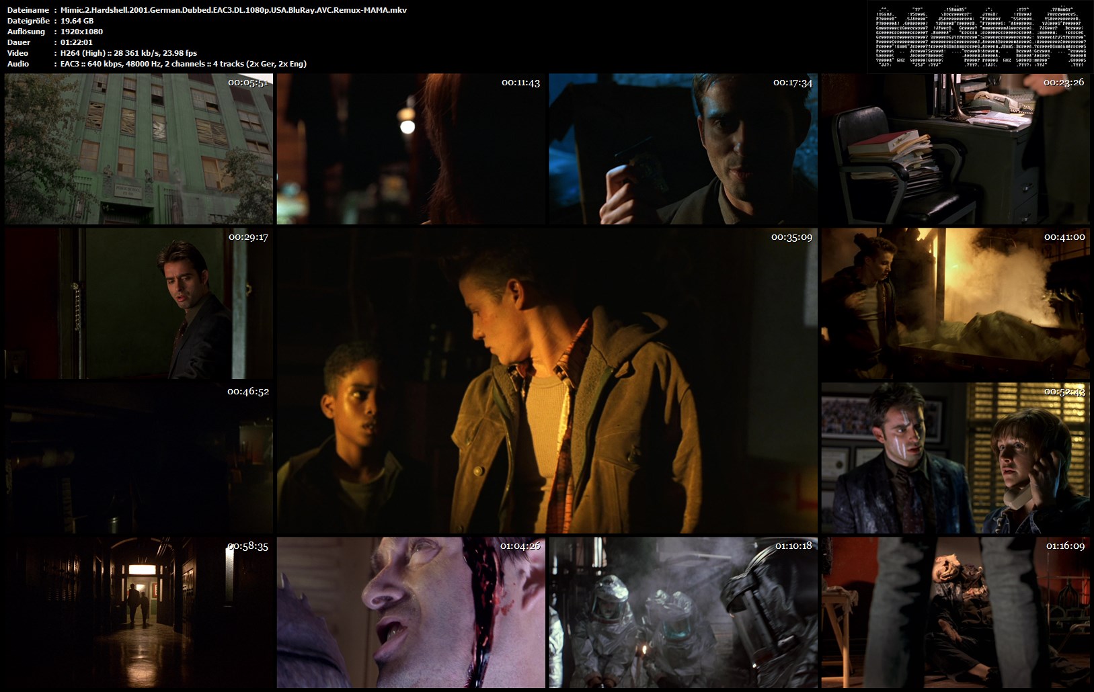Click the Video label

17,53
